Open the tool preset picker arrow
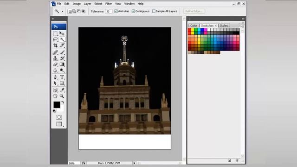Viewport: 297px width, 167px height. point(62,11)
